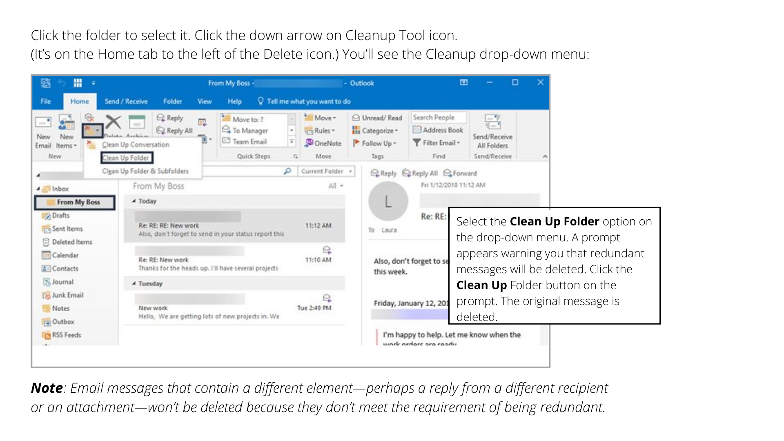Viewport: 784px width, 441px height.
Task: Choose Clean Up Folder menu option
Action: coord(126,158)
